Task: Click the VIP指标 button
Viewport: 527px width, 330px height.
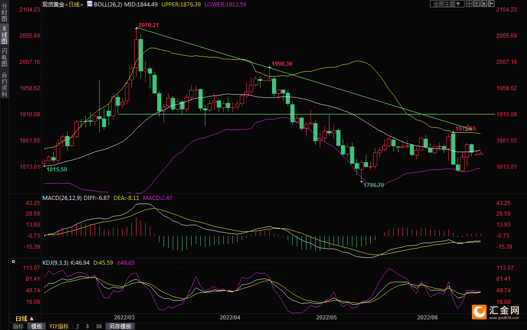Action: click(59, 326)
